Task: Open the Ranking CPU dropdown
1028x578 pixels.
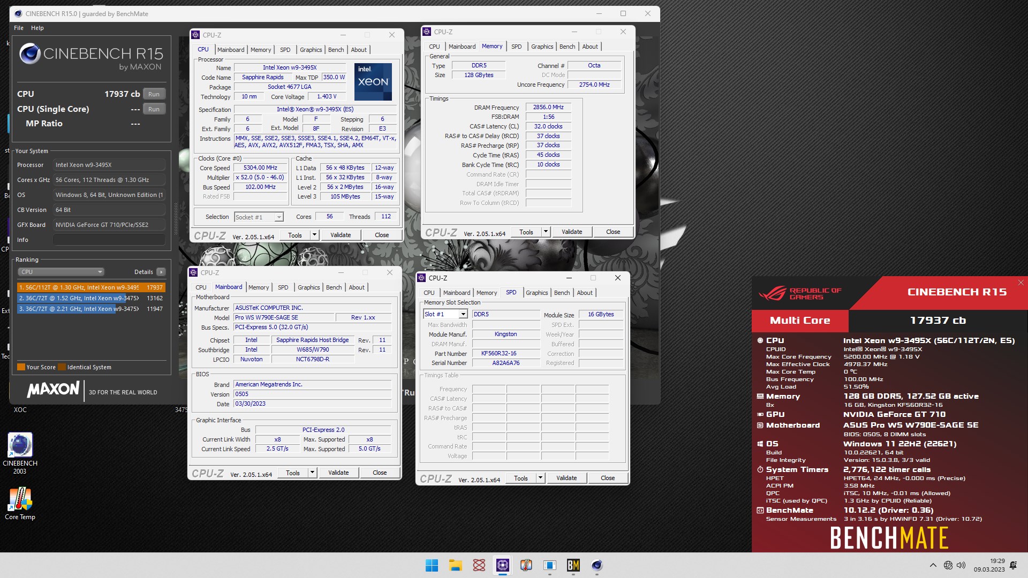Action: click(61, 272)
